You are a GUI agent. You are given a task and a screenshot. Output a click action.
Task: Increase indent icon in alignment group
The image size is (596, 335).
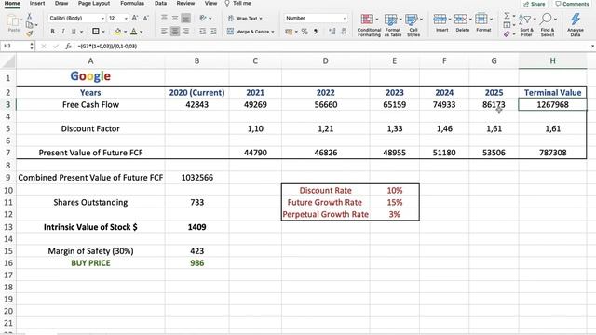(x=213, y=32)
